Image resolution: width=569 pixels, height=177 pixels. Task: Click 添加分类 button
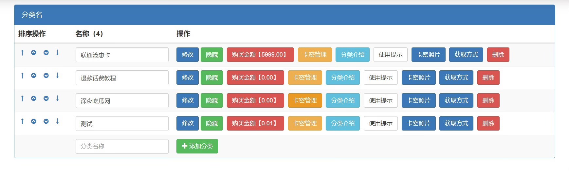(197, 146)
